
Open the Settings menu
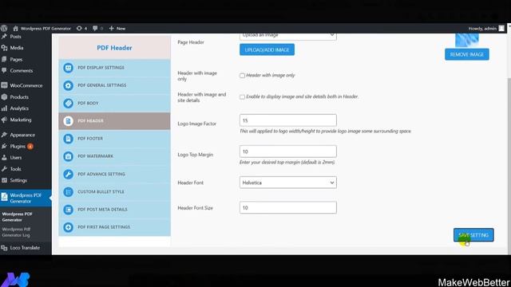[18, 180]
